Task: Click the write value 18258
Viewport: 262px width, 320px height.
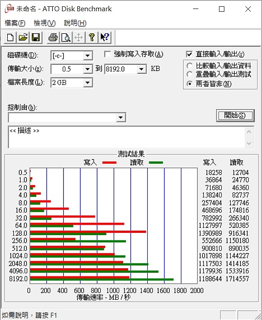Action: 214,173
